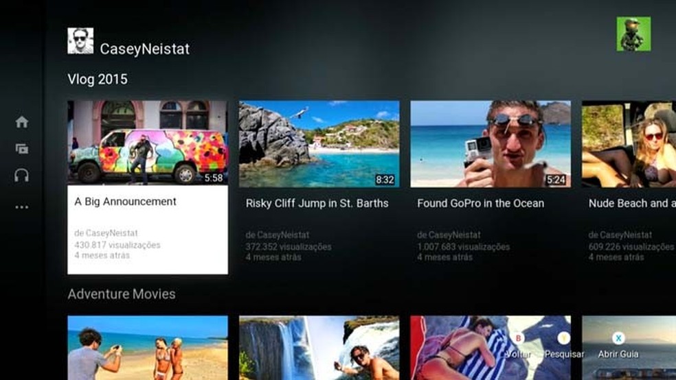Open the headphones Music icon in sidebar
Viewport: 676px width, 380px height.
(x=21, y=176)
